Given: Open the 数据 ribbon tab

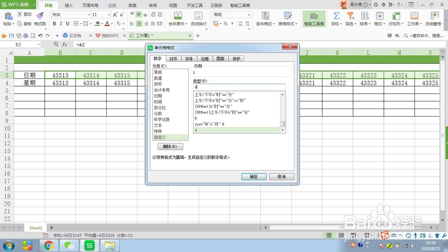Looking at the screenshot, I should click(x=132, y=5).
